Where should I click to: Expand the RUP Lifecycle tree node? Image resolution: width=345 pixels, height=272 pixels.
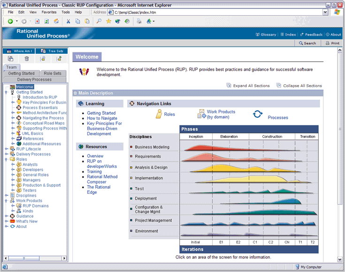click(x=7, y=149)
